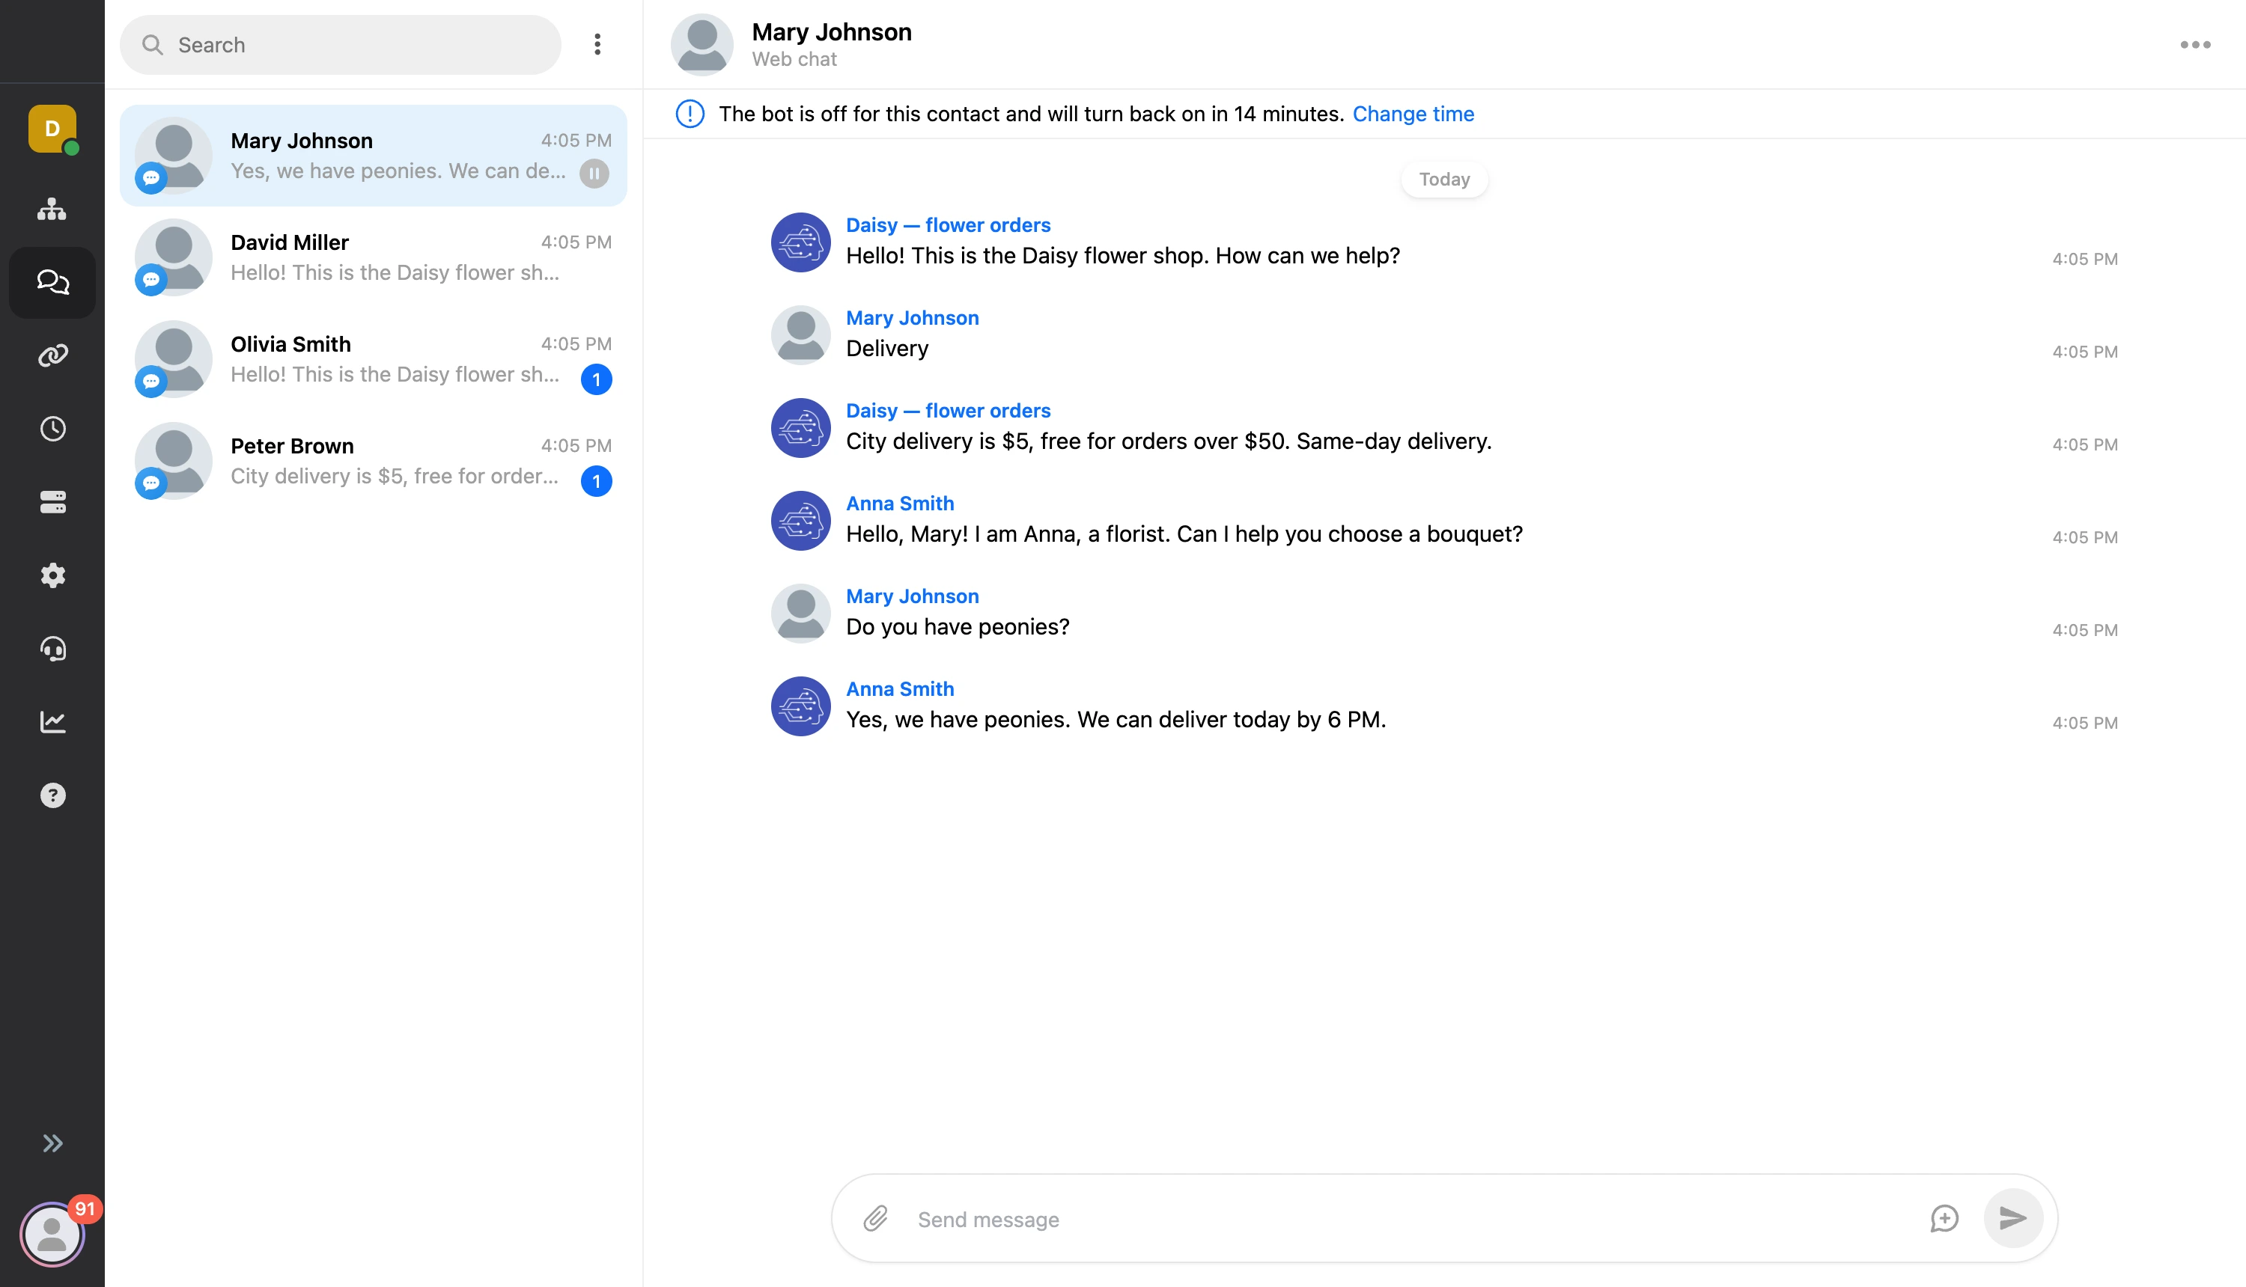The height and width of the screenshot is (1287, 2246).
Task: Click David Miller's avatar in list
Action: pos(173,257)
